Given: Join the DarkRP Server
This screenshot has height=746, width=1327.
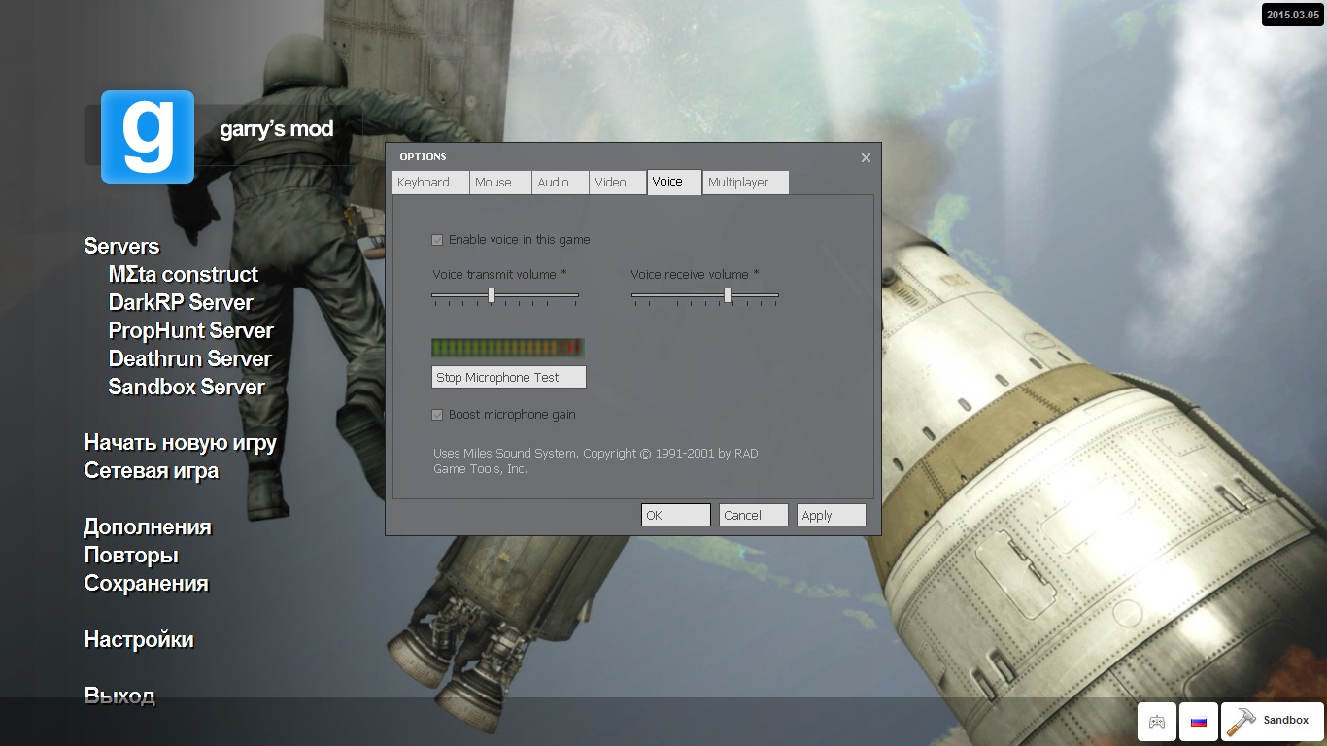Looking at the screenshot, I should [181, 302].
